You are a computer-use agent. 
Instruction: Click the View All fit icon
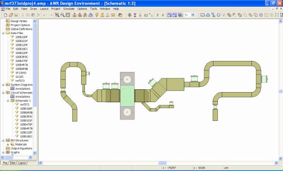(68, 15)
